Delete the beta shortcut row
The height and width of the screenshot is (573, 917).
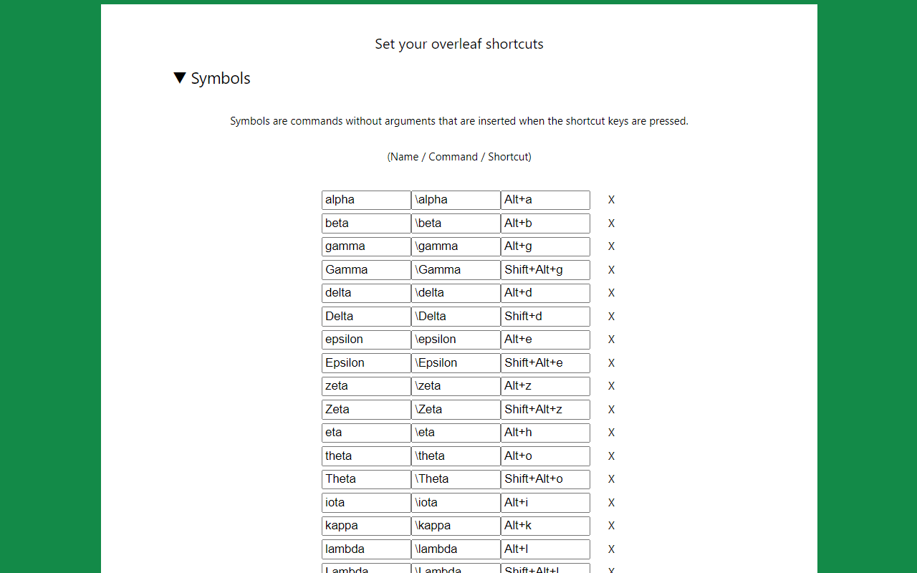pyautogui.click(x=611, y=223)
